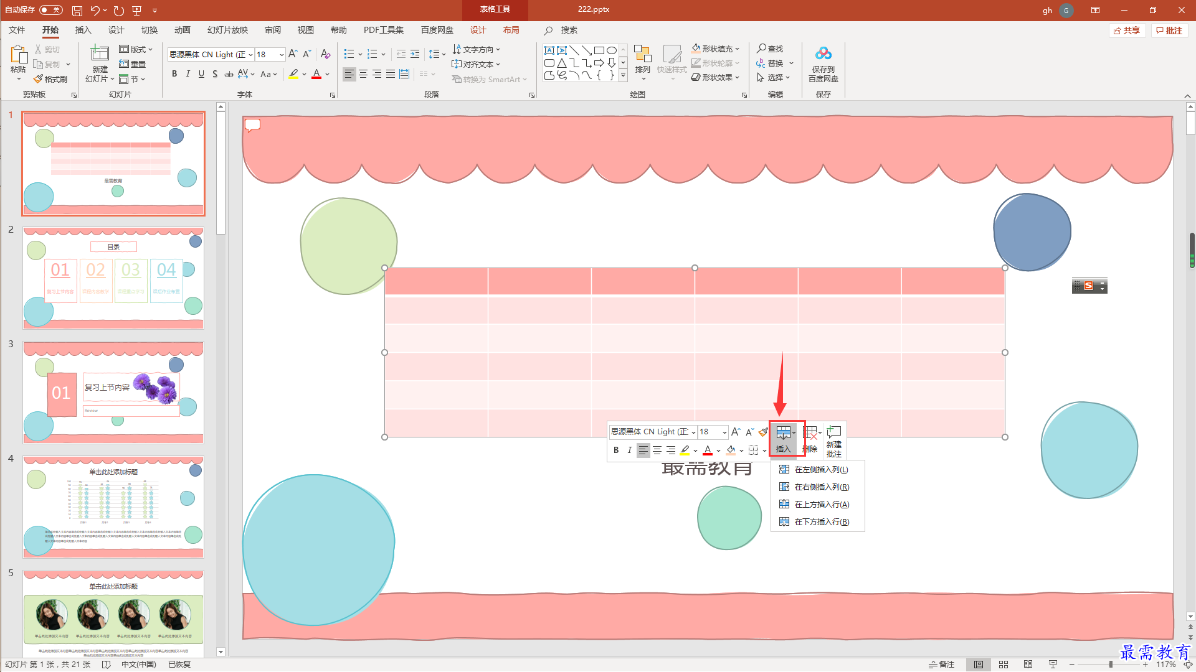Click Insert (插入) button in mini toolbar
Image resolution: width=1196 pixels, height=672 pixels.
[x=784, y=439]
